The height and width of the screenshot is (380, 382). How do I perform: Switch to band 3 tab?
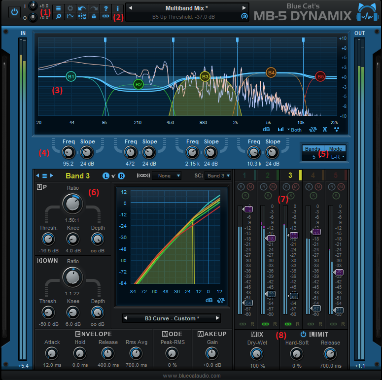pos(291,175)
